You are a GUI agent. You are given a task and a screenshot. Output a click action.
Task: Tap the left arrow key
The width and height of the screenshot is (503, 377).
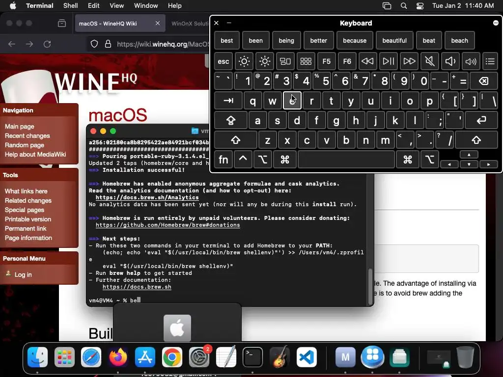[449, 164]
